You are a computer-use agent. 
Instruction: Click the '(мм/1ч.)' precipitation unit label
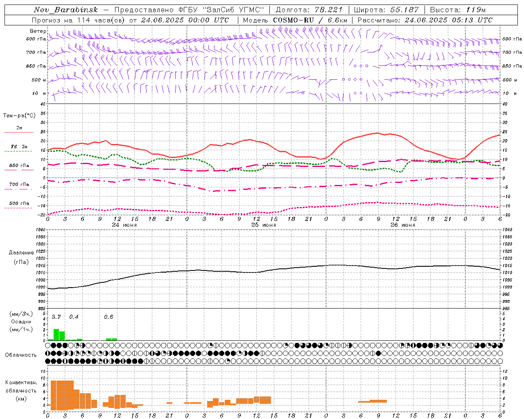point(21,330)
